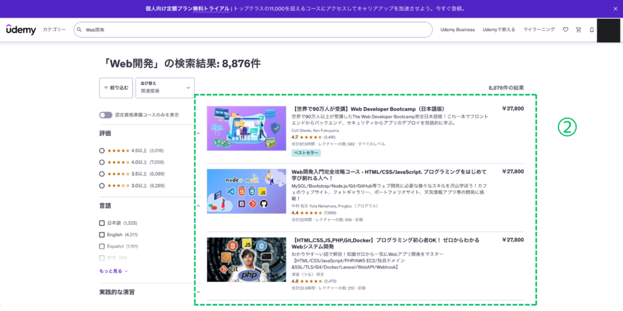Open the カテゴリー menu
The image size is (623, 311).
[x=54, y=30]
